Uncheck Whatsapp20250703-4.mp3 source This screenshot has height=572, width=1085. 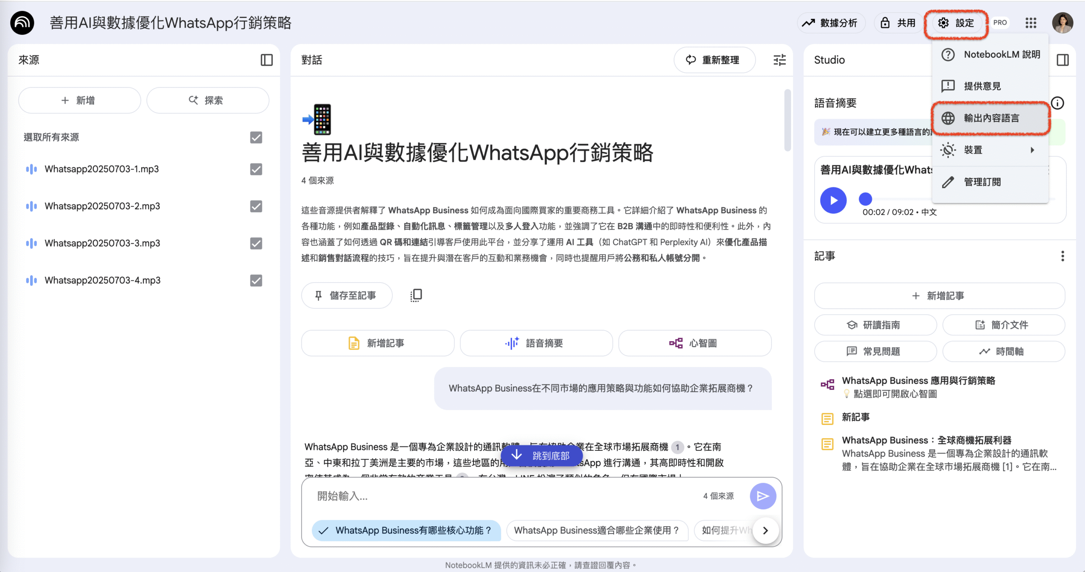[x=256, y=280]
